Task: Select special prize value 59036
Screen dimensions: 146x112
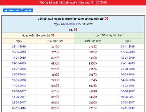Action: pyautogui.click(x=55, y=102)
